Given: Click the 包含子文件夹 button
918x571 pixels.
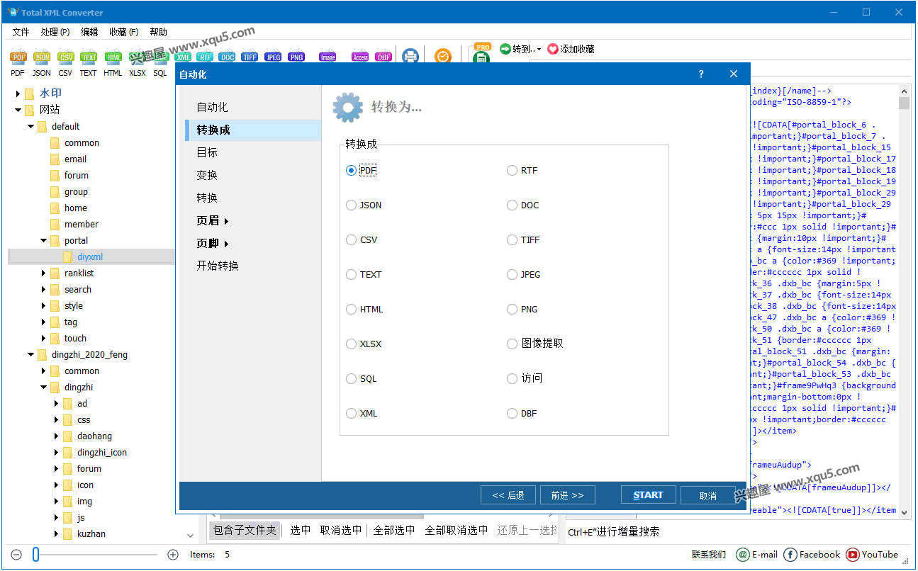Looking at the screenshot, I should (x=245, y=531).
